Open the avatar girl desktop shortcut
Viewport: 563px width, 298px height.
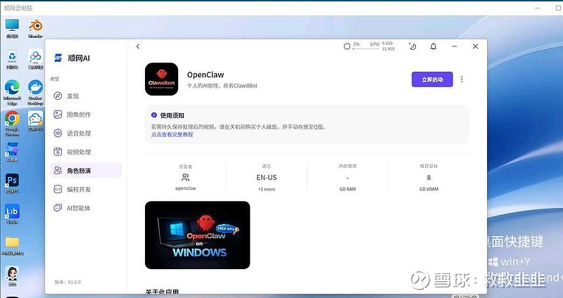(12, 276)
